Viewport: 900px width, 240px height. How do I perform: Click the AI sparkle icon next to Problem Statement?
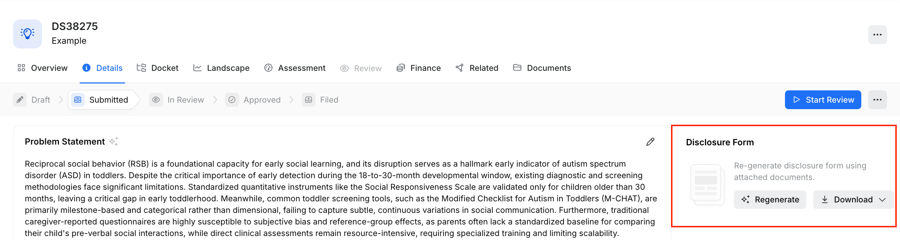(x=114, y=141)
